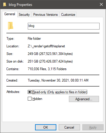This screenshot has width=106, height=133.
Task: Open the Previous Versions tab
Action: 46,15
